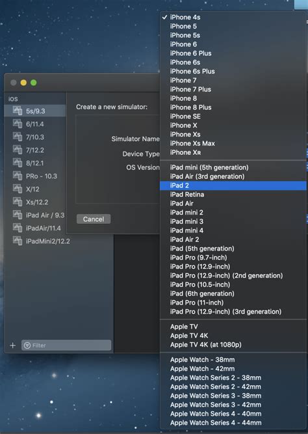Choose iPad Pro (12.9-inch) (2nd generation)

[233, 275]
